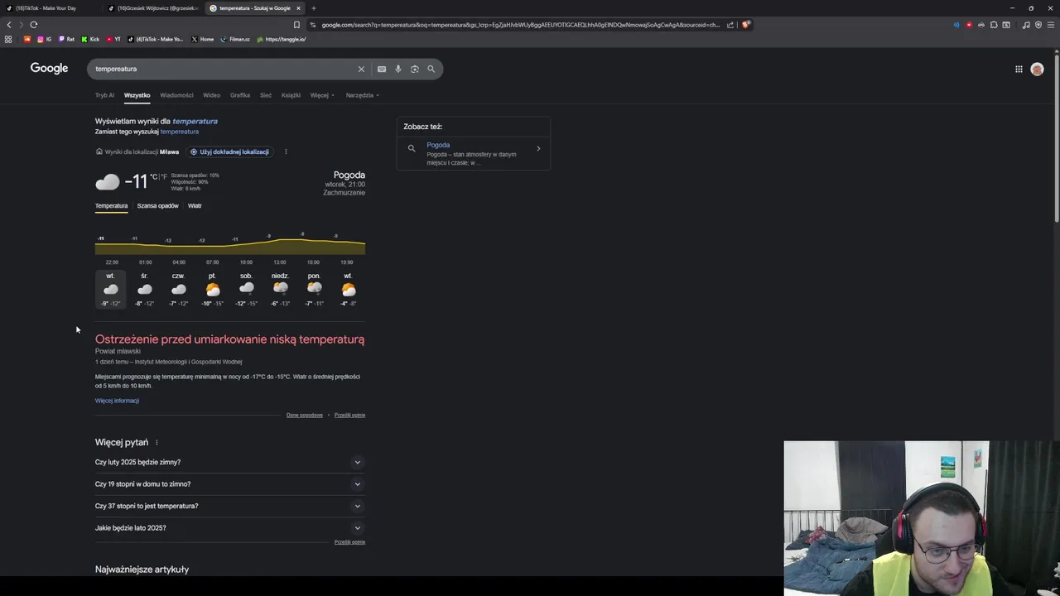Click the Google logo

click(49, 69)
